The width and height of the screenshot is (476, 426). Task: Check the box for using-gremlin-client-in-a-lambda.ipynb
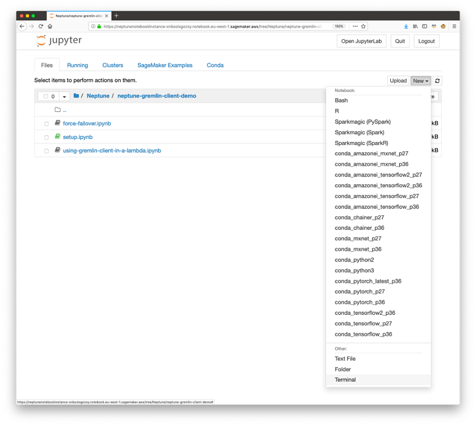pyautogui.click(x=46, y=151)
